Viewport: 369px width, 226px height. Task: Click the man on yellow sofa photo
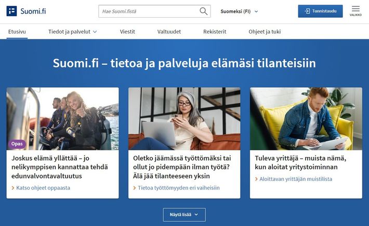coord(306,118)
